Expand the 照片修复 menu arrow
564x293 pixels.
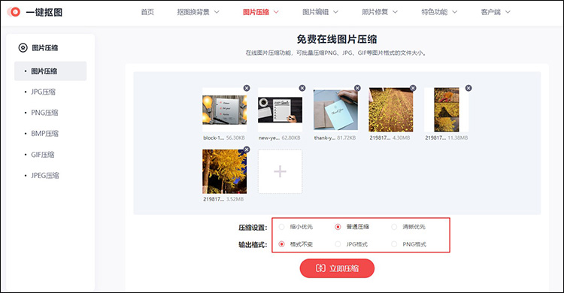(395, 12)
